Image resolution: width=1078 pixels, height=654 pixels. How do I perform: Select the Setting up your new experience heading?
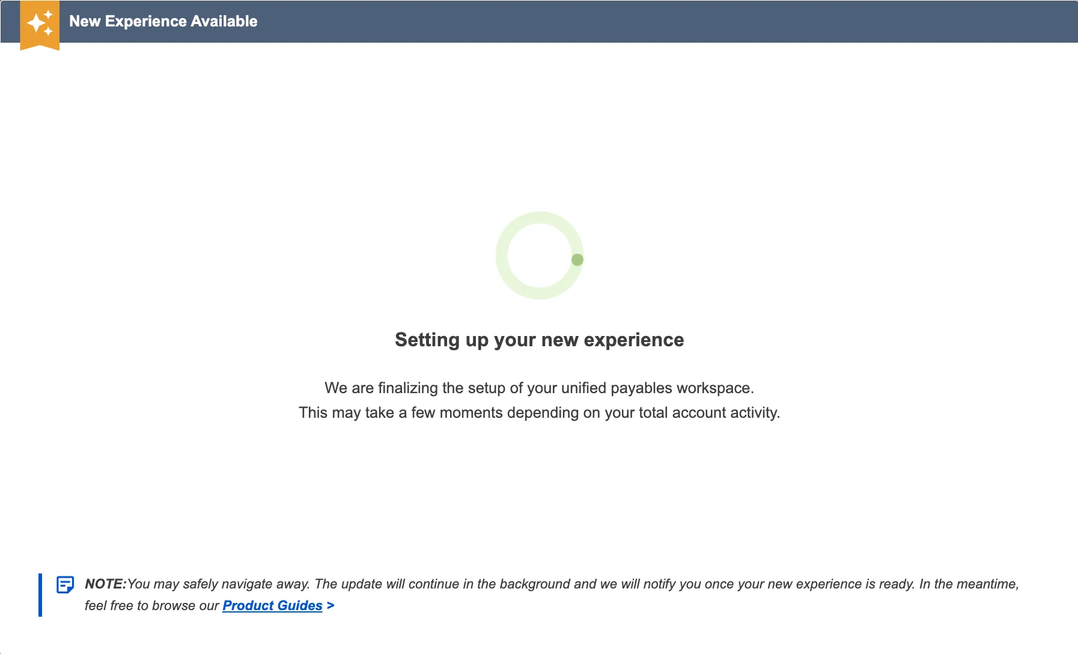pos(539,340)
